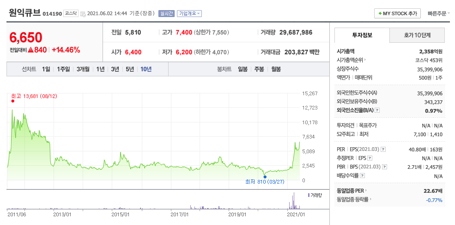This screenshot has height=225, width=455.
Task: Click the 2021/01 x-axis label
Action: coord(296,214)
